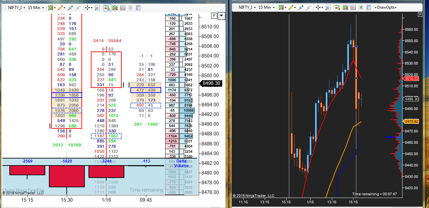This screenshot has height=208, width=429.
Task: Open Data Series dialog in left chart
Action: click(115, 7)
